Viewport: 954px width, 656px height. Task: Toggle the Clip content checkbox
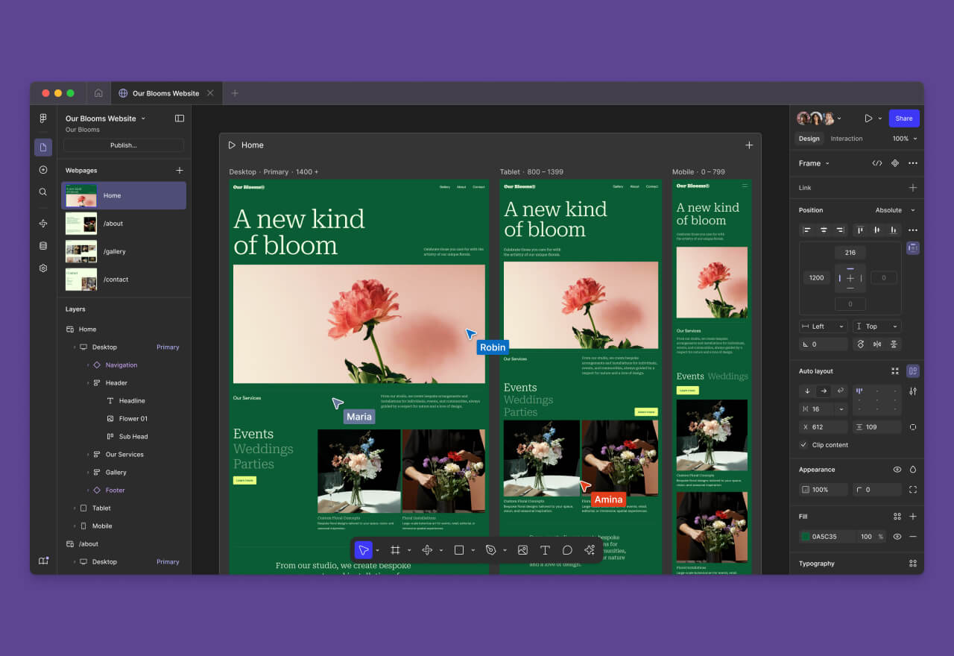[x=803, y=445]
